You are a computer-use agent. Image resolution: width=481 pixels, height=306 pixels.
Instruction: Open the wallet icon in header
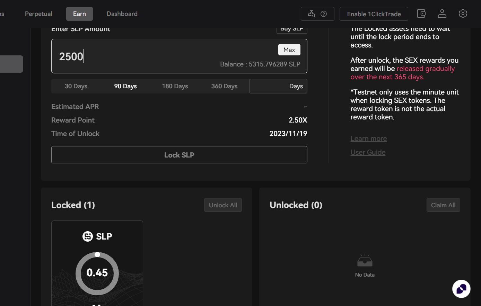click(x=421, y=14)
